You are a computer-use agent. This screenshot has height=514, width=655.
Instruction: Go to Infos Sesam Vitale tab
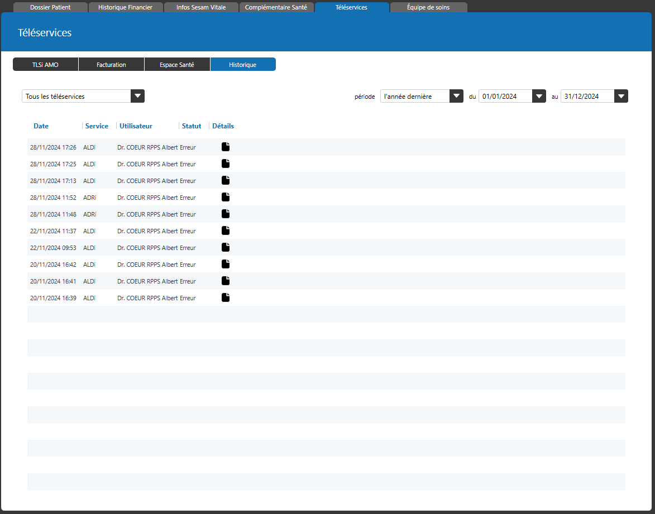point(201,7)
